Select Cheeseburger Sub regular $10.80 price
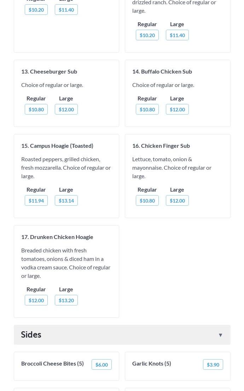The width and height of the screenshot is (244, 391). (36, 109)
